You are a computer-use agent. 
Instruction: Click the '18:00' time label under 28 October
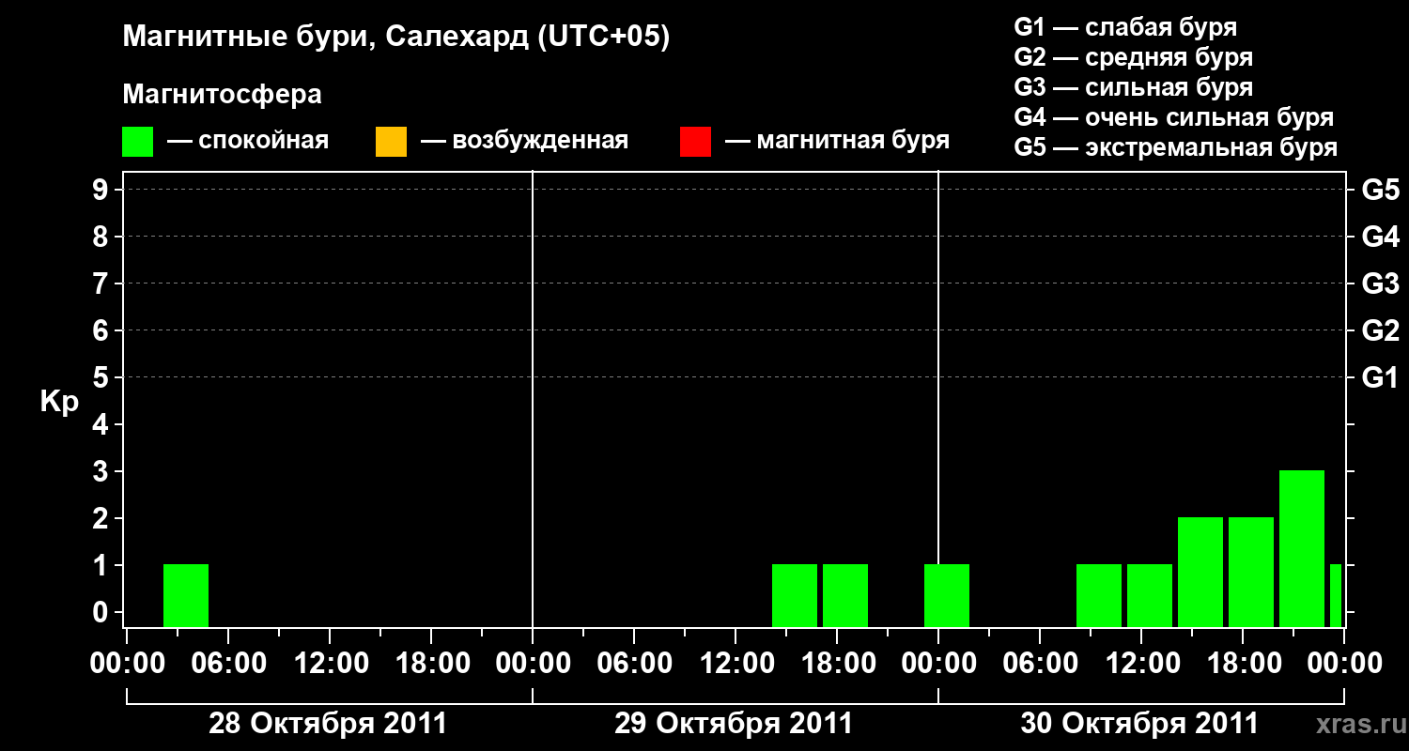431,664
